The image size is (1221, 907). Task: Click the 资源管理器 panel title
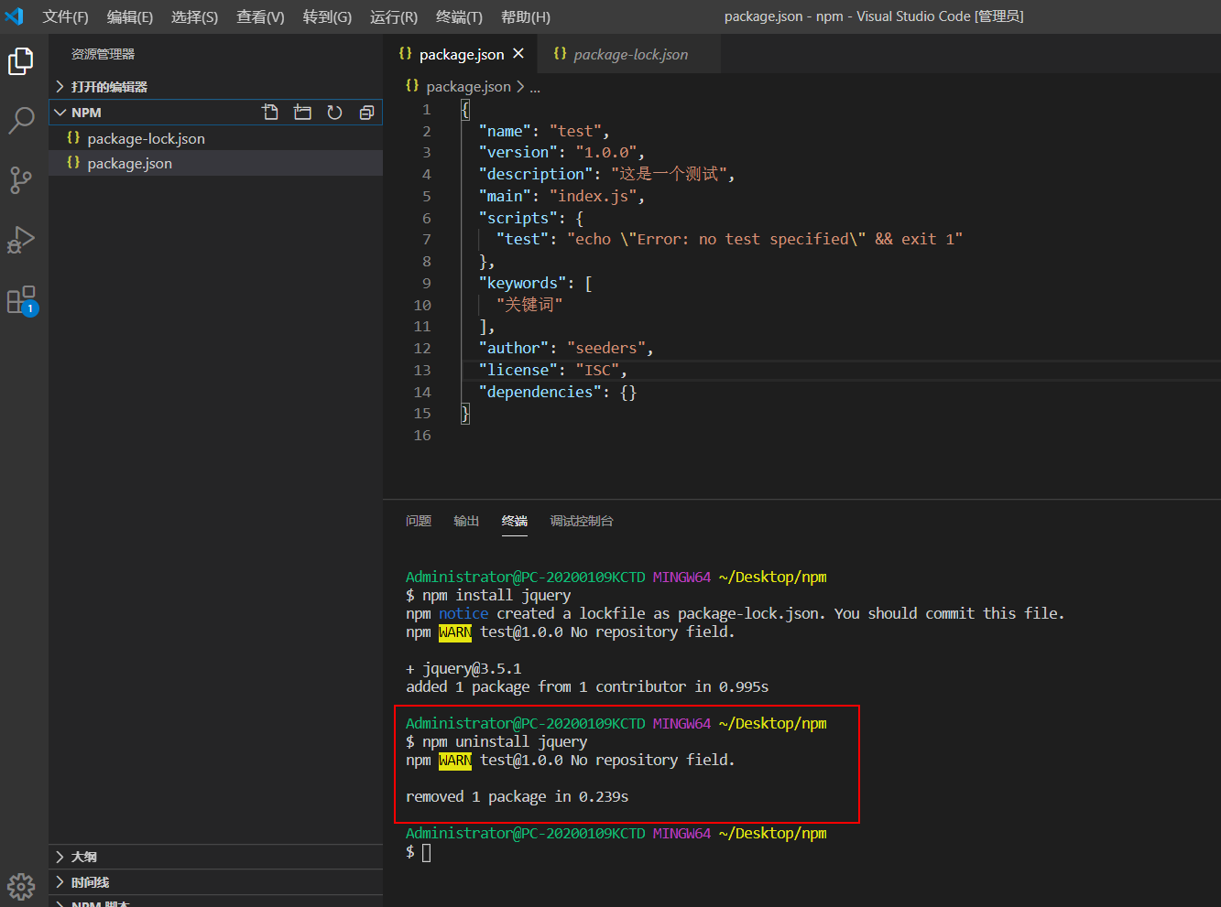[103, 54]
